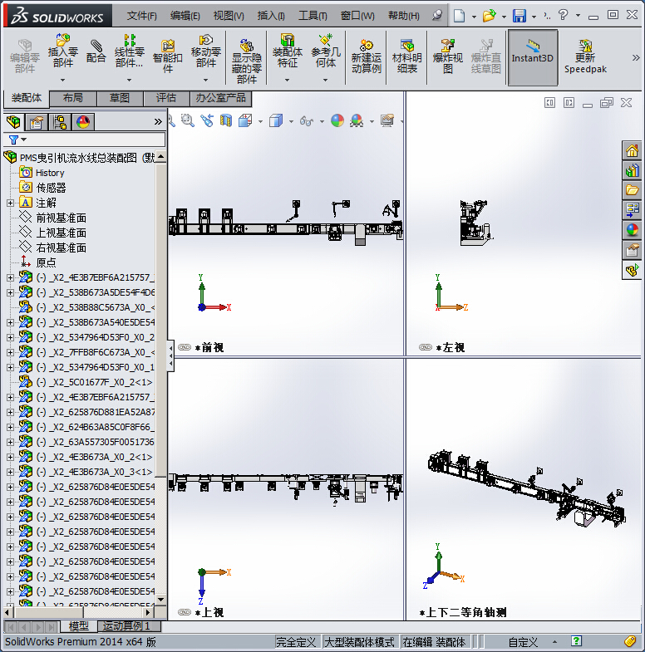Open Appearances sphere icon in task pane

(632, 230)
